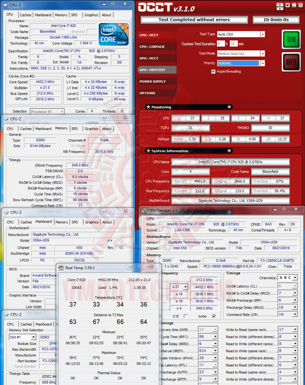Click the Custom Test Duration hours field
The height and width of the screenshot is (385, 305).
pos(221,44)
